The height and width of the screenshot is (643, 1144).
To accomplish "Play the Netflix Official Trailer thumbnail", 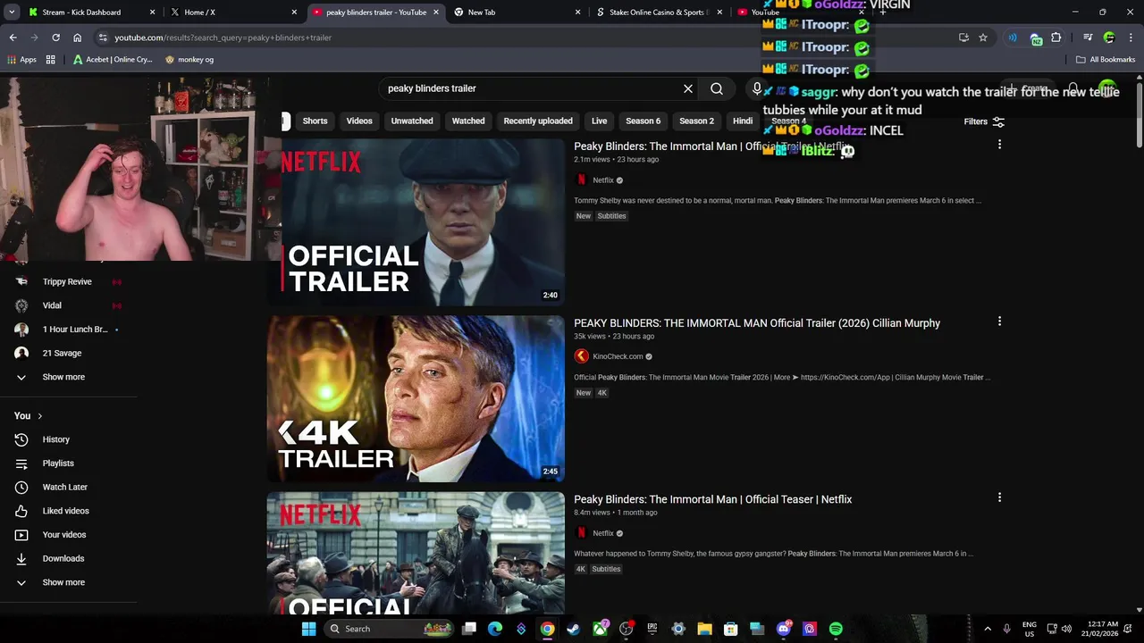I will tap(416, 222).
